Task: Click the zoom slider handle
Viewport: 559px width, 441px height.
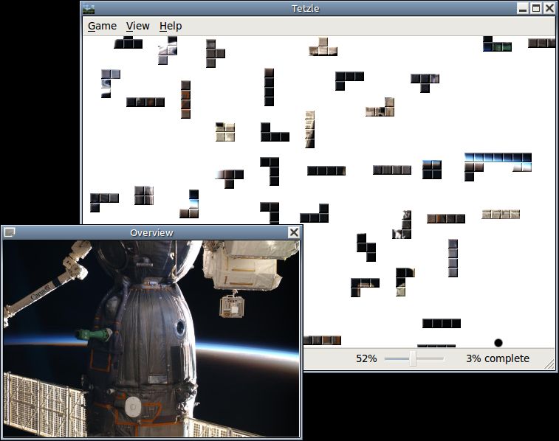Action: [x=413, y=358]
